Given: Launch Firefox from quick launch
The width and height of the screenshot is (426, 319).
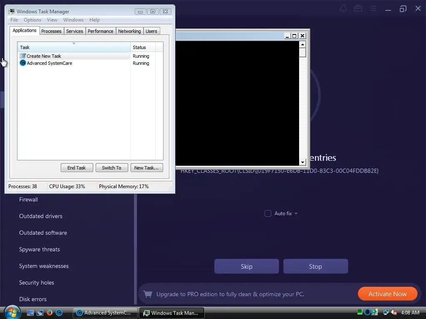Looking at the screenshot, I should pos(49,313).
